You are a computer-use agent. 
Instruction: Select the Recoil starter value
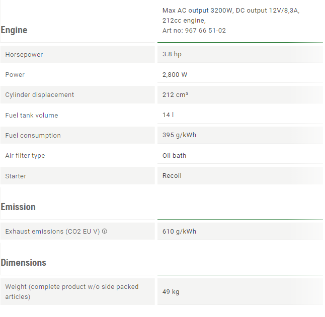(x=172, y=175)
